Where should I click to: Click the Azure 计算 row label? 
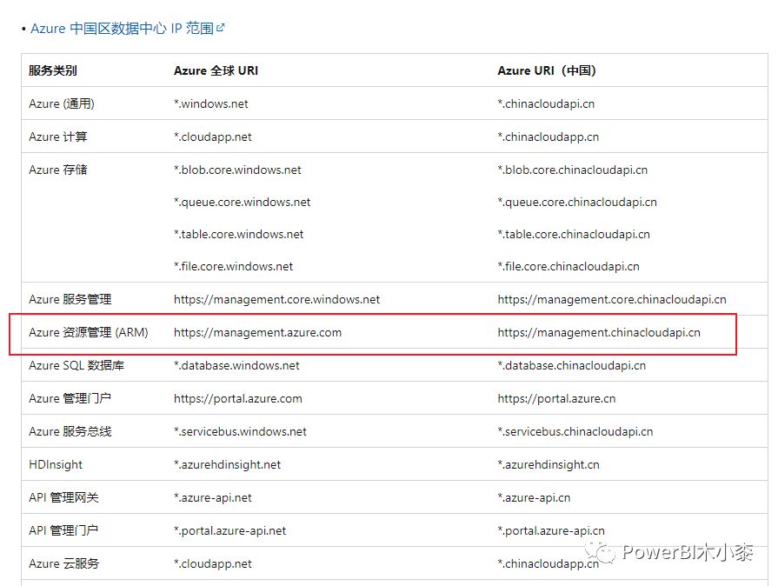58,137
